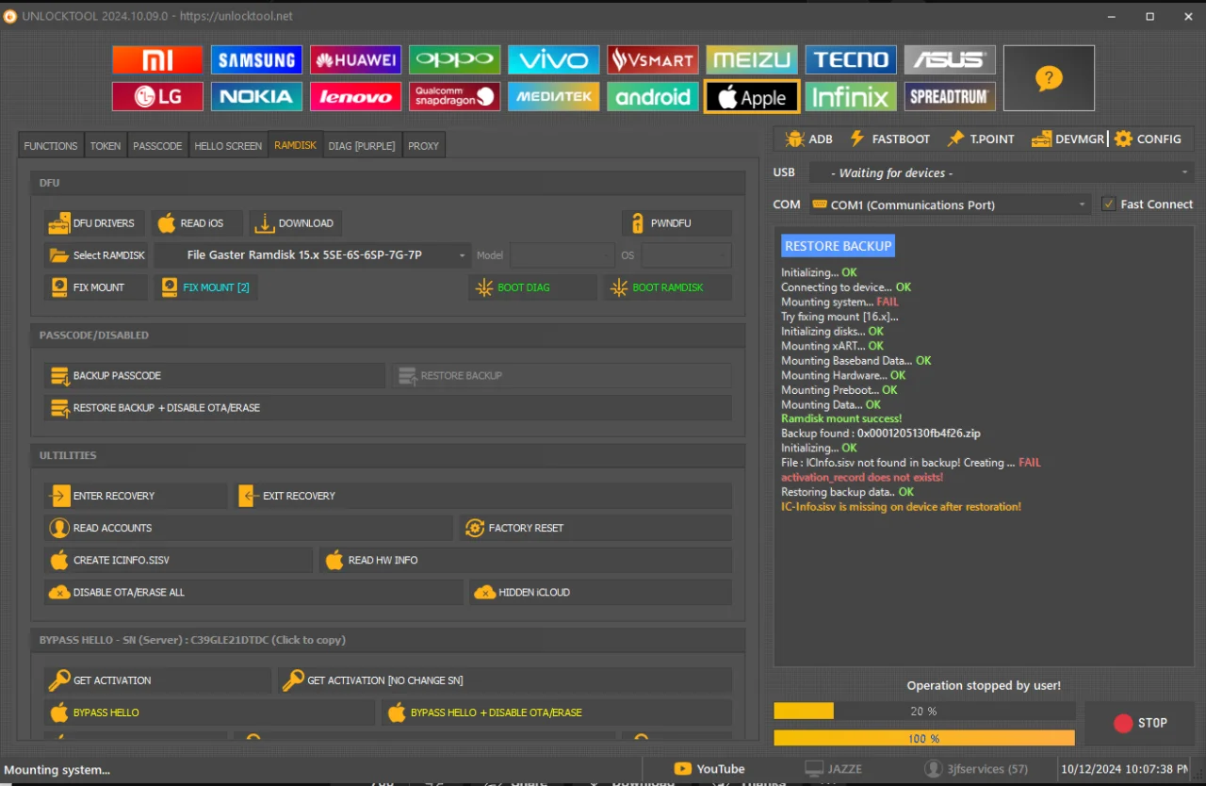Screen dimensions: 1206x786
Task: Expand the Gaster Ramdisk file dropdown
Action: click(313, 255)
